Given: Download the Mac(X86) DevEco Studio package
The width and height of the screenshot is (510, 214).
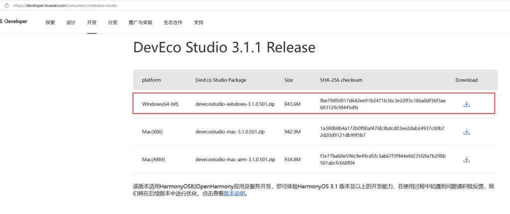Looking at the screenshot, I should [466, 132].
